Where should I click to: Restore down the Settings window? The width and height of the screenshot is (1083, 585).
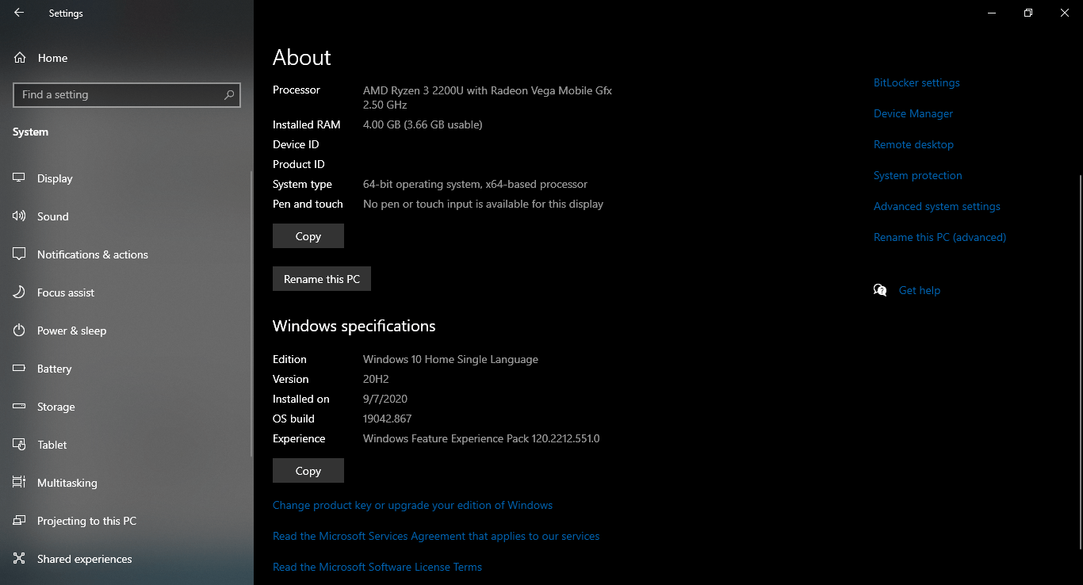pyautogui.click(x=1028, y=13)
